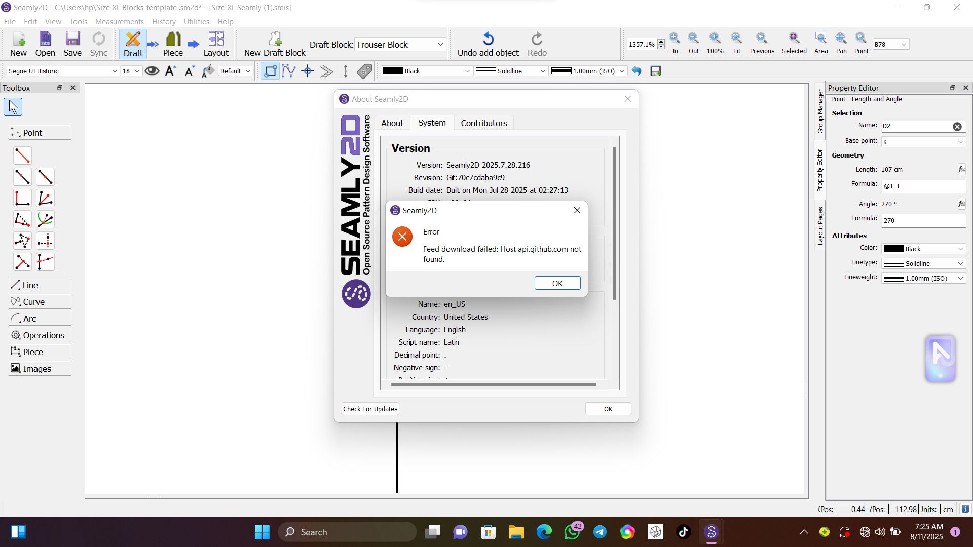Select the arrow pointer tool in Toolbox

(13, 107)
